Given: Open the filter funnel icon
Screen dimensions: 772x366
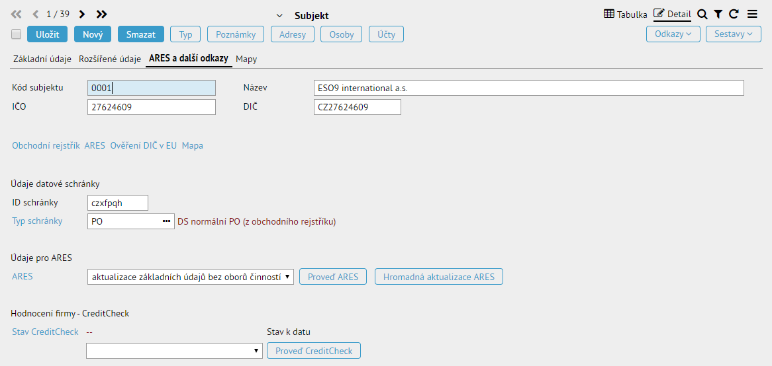Looking at the screenshot, I should tap(718, 15).
